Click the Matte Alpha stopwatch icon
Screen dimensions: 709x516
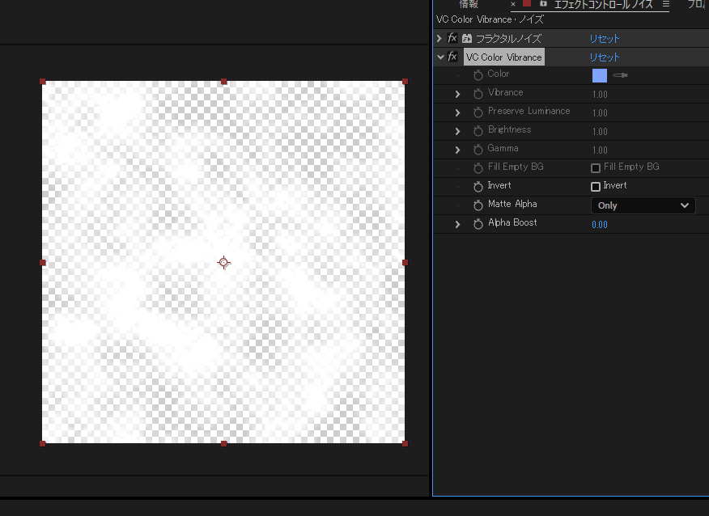478,205
